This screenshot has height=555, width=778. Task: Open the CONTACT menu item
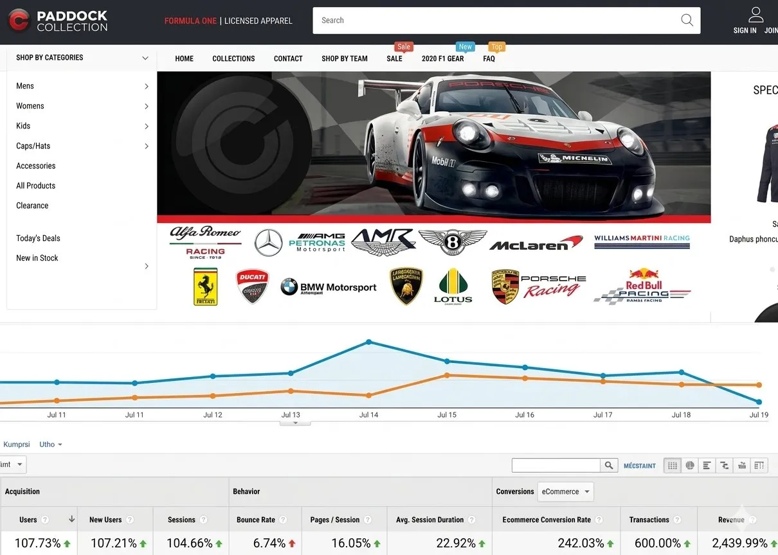click(x=288, y=58)
